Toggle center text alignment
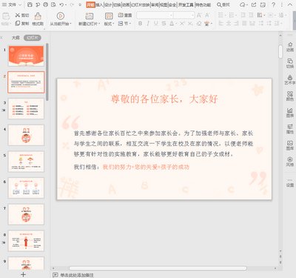This screenshot has width=296, height=278. (229, 24)
